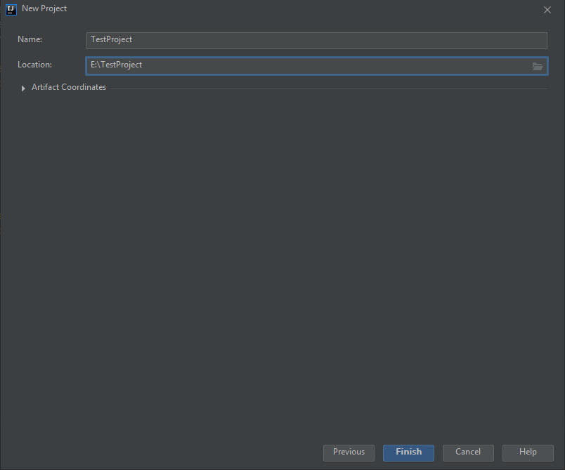Screen dimensions: 565x470
Task: Click the 'E:\TestProject' path text
Action: (x=117, y=65)
